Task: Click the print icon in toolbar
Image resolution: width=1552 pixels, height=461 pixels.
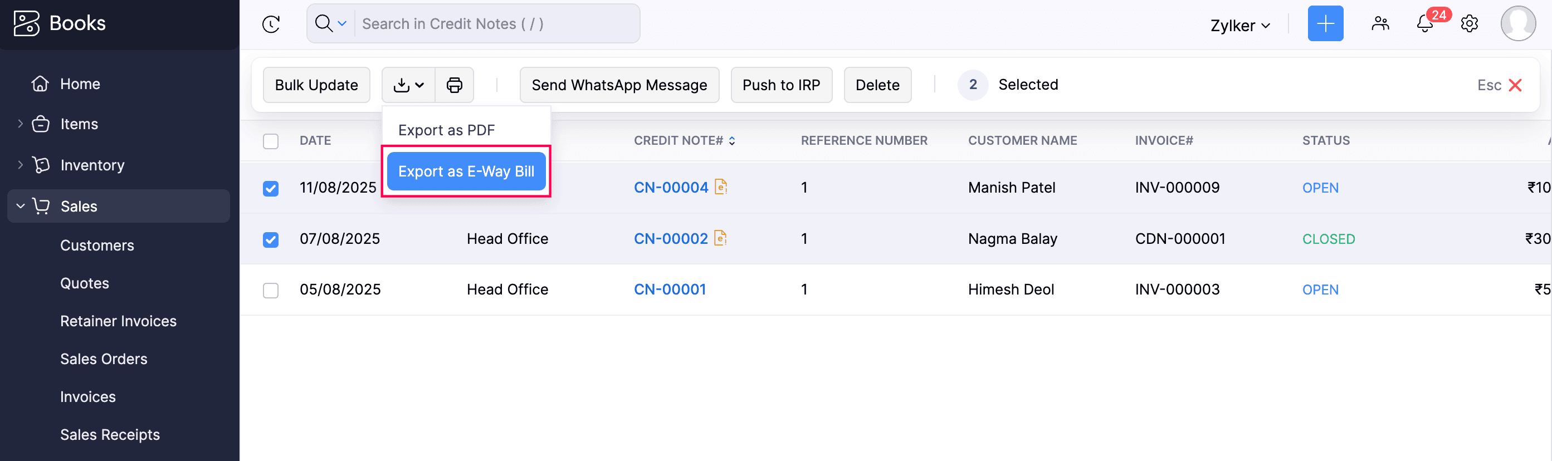Action: pyautogui.click(x=454, y=85)
